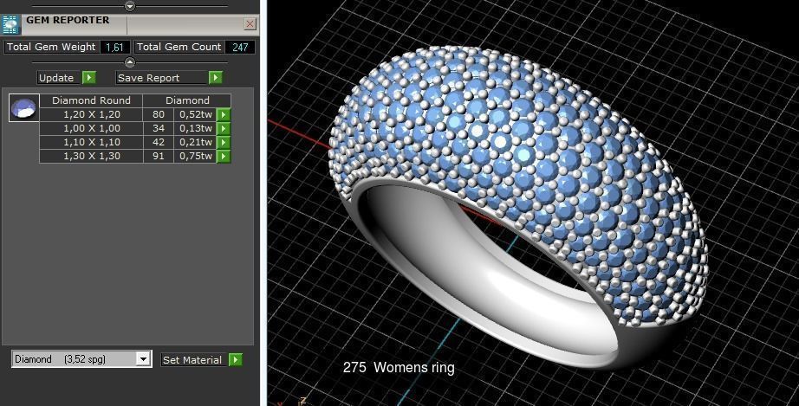
Task: Click the green arrow for the 1,20 X 1,20 row
Action: (224, 114)
